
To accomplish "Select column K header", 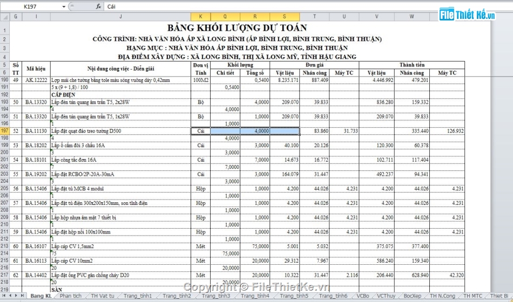I will pos(200,17).
